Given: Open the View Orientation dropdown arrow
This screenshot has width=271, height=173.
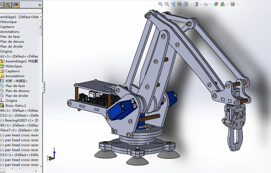Looking at the screenshot, I should 191,4.
